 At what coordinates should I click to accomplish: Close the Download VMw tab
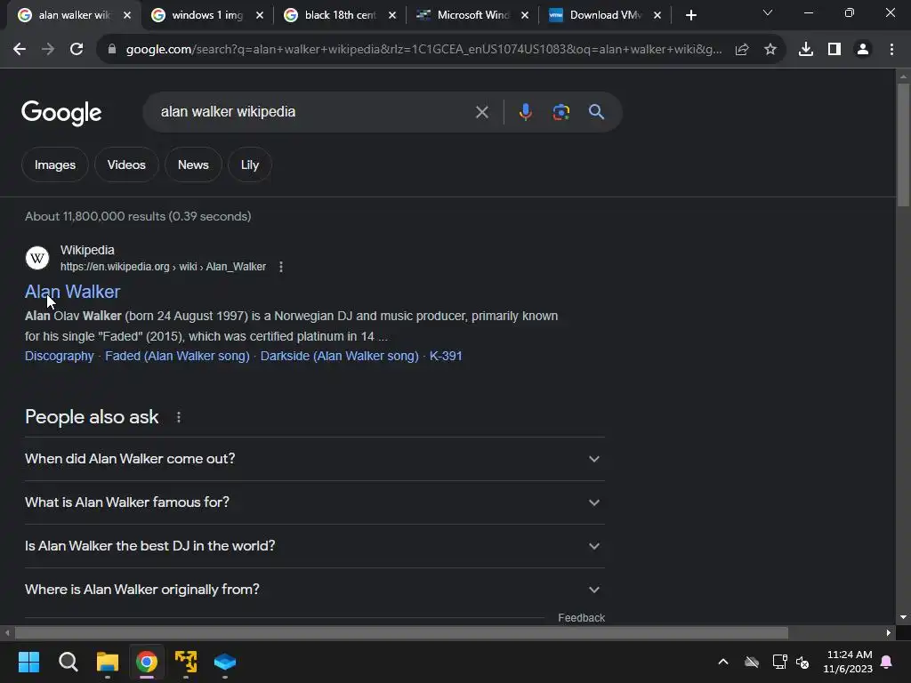click(x=657, y=15)
